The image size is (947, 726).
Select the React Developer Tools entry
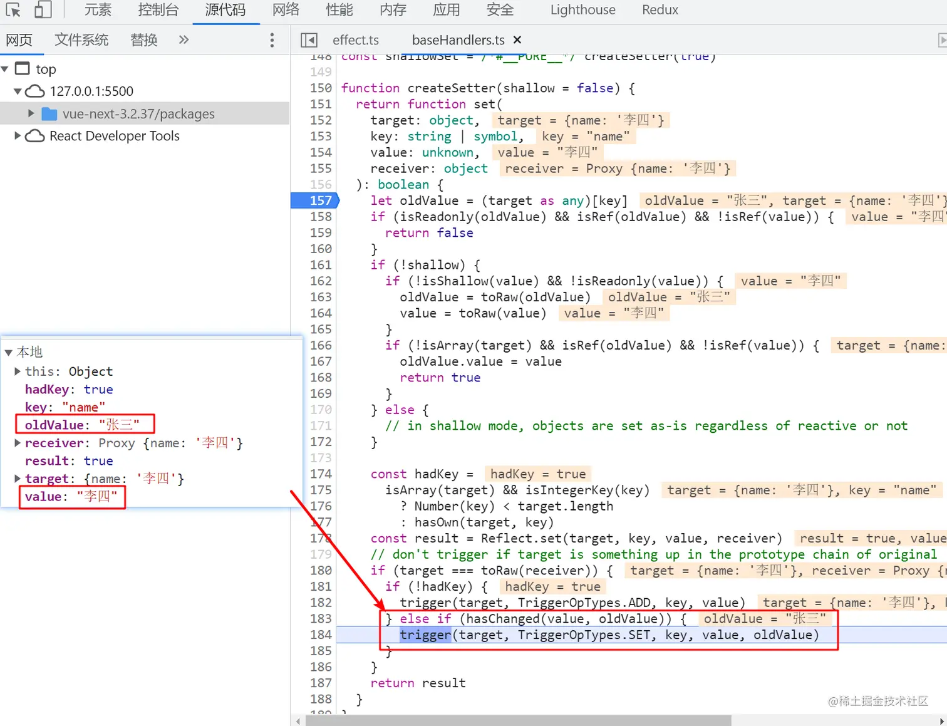click(x=115, y=136)
